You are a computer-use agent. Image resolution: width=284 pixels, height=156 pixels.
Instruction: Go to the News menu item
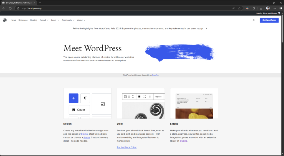[x=13, y=20]
